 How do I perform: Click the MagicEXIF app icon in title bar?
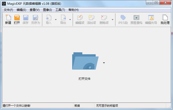pyautogui.click(x=4, y=4)
